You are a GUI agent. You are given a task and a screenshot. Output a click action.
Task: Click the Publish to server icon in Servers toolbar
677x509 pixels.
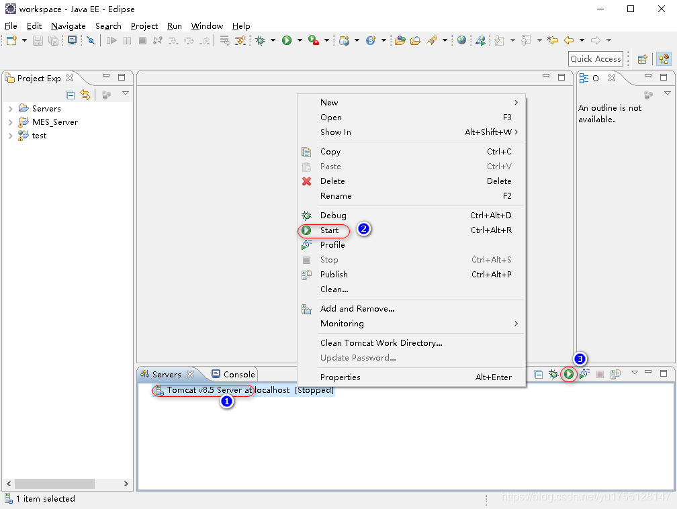615,374
